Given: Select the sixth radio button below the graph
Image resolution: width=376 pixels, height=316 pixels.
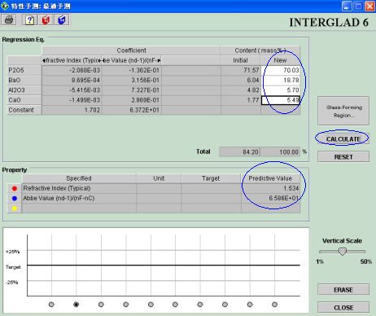Looking at the screenshot, I should coord(175,305).
